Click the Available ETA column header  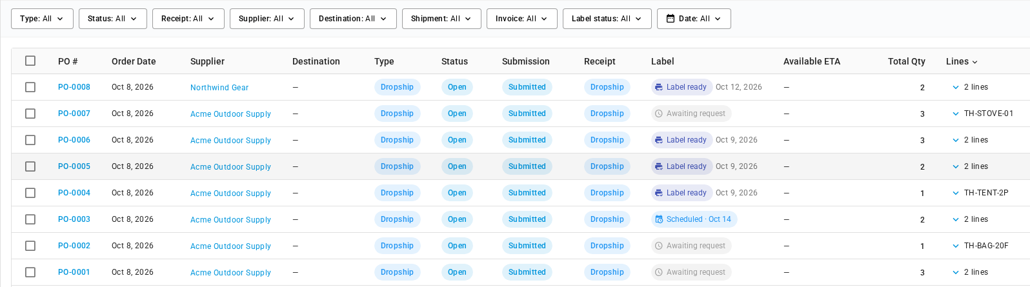click(812, 61)
